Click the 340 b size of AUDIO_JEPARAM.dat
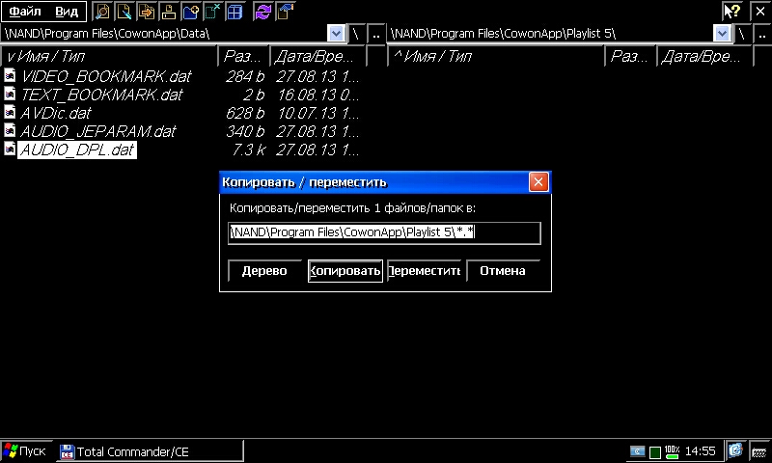The image size is (772, 463). click(x=245, y=131)
